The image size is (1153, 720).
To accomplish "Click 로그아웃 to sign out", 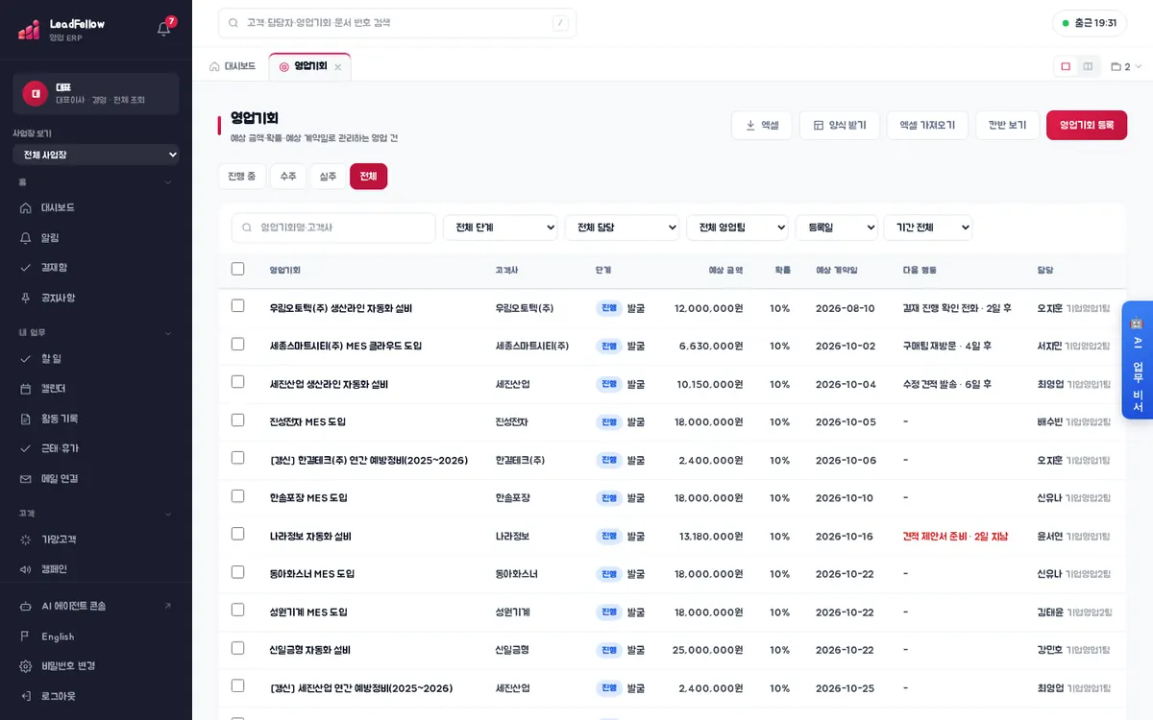I will point(96,696).
